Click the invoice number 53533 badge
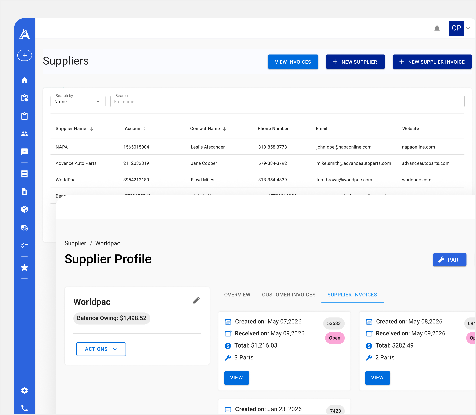Screen dimensions: 476x415 coord(334,323)
